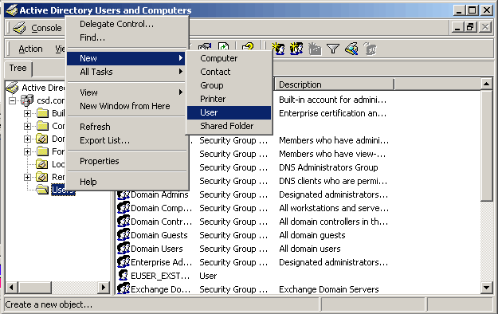Restore the inner console child window

[x=470, y=27]
